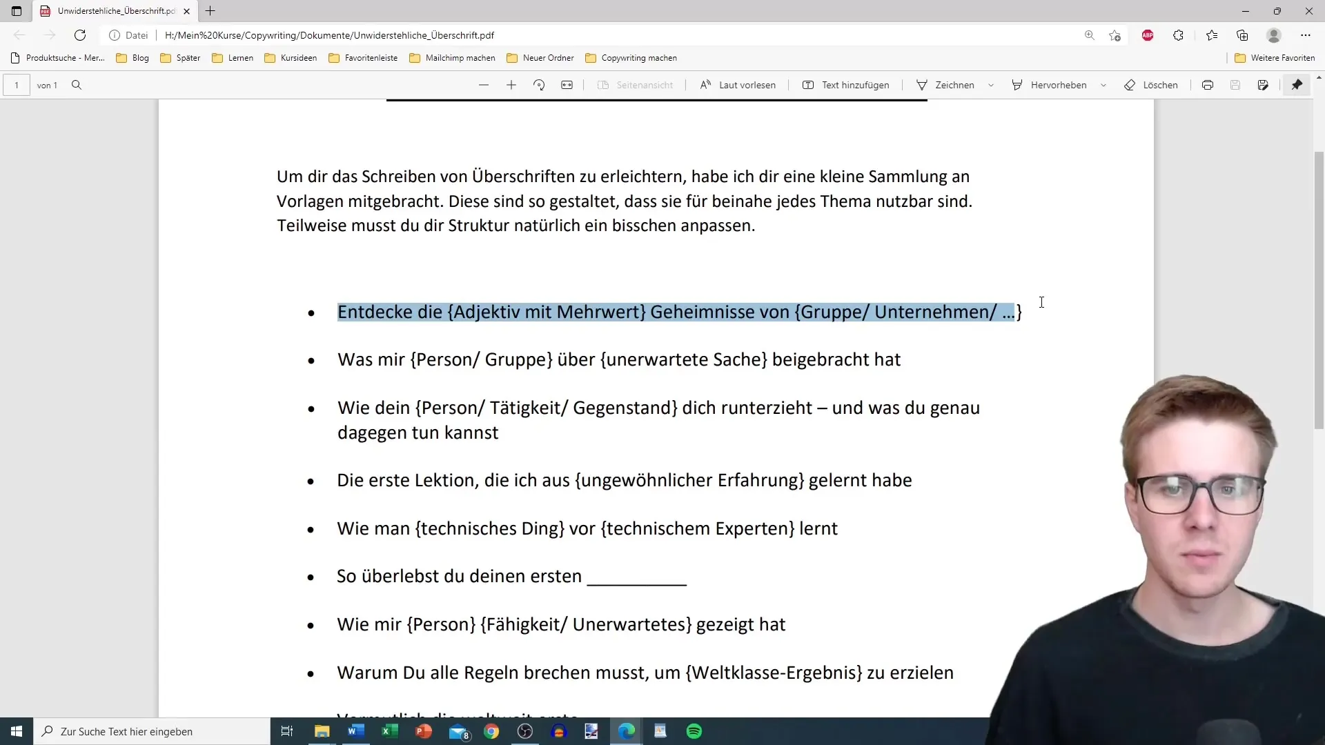Expand the Hervorheben options arrow

[x=1103, y=85]
